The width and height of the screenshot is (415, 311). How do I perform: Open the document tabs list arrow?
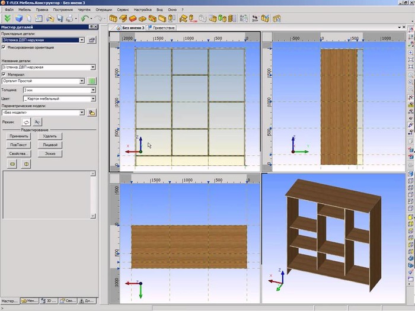pos(399,27)
